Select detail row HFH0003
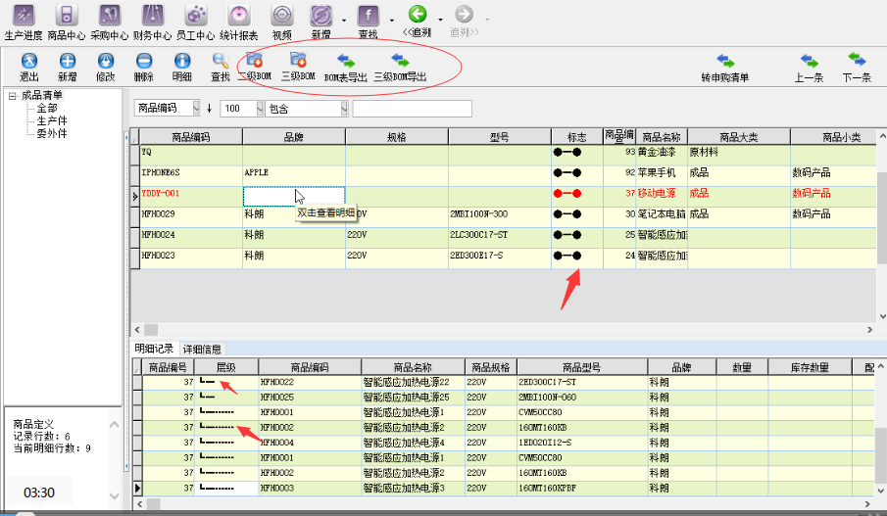The width and height of the screenshot is (887, 516). pyautogui.click(x=309, y=489)
